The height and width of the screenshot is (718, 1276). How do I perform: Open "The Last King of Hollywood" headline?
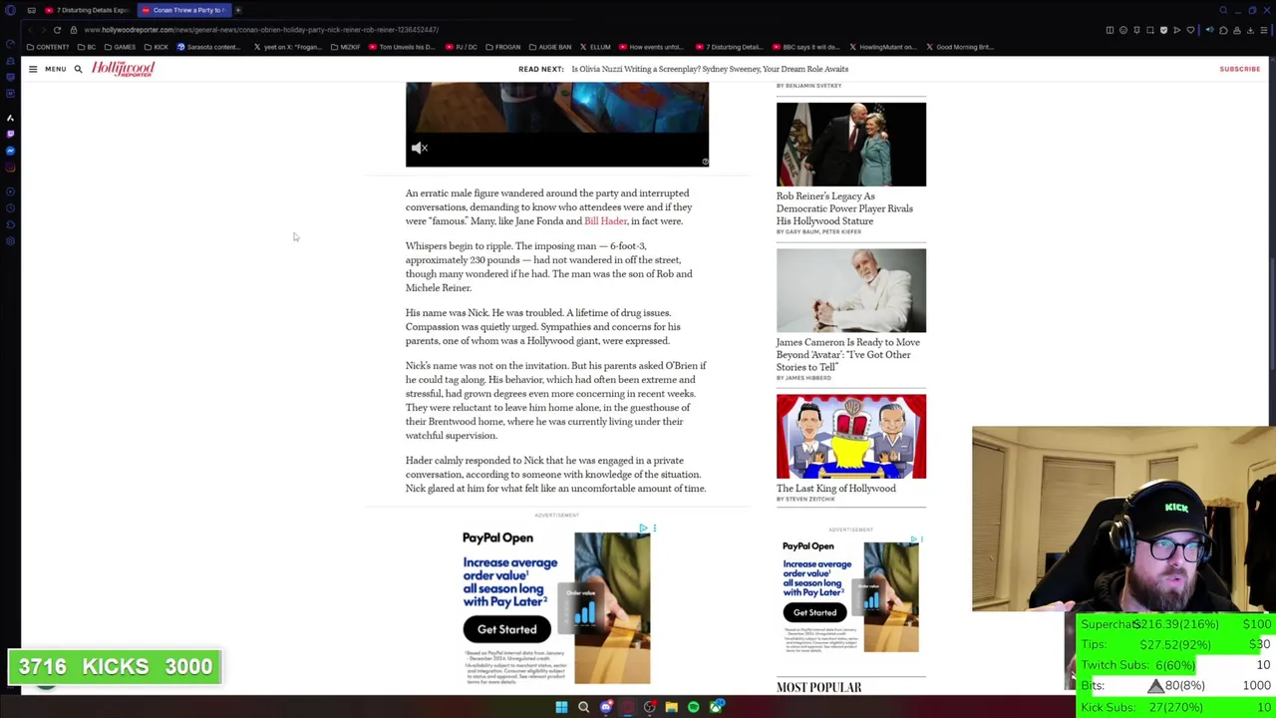836,489
